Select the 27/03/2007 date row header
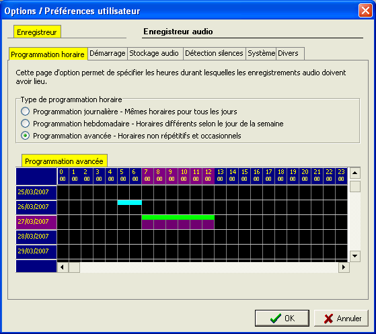 (36, 222)
